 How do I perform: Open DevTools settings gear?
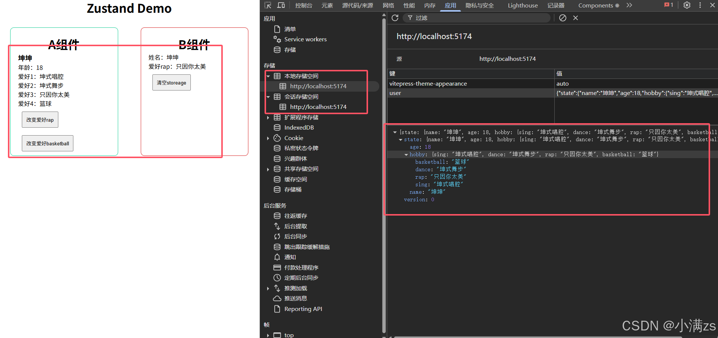(687, 5)
